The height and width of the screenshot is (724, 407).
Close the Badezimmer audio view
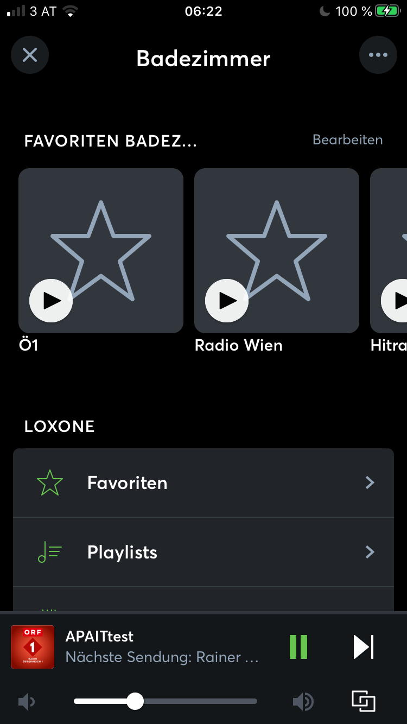[x=30, y=55]
